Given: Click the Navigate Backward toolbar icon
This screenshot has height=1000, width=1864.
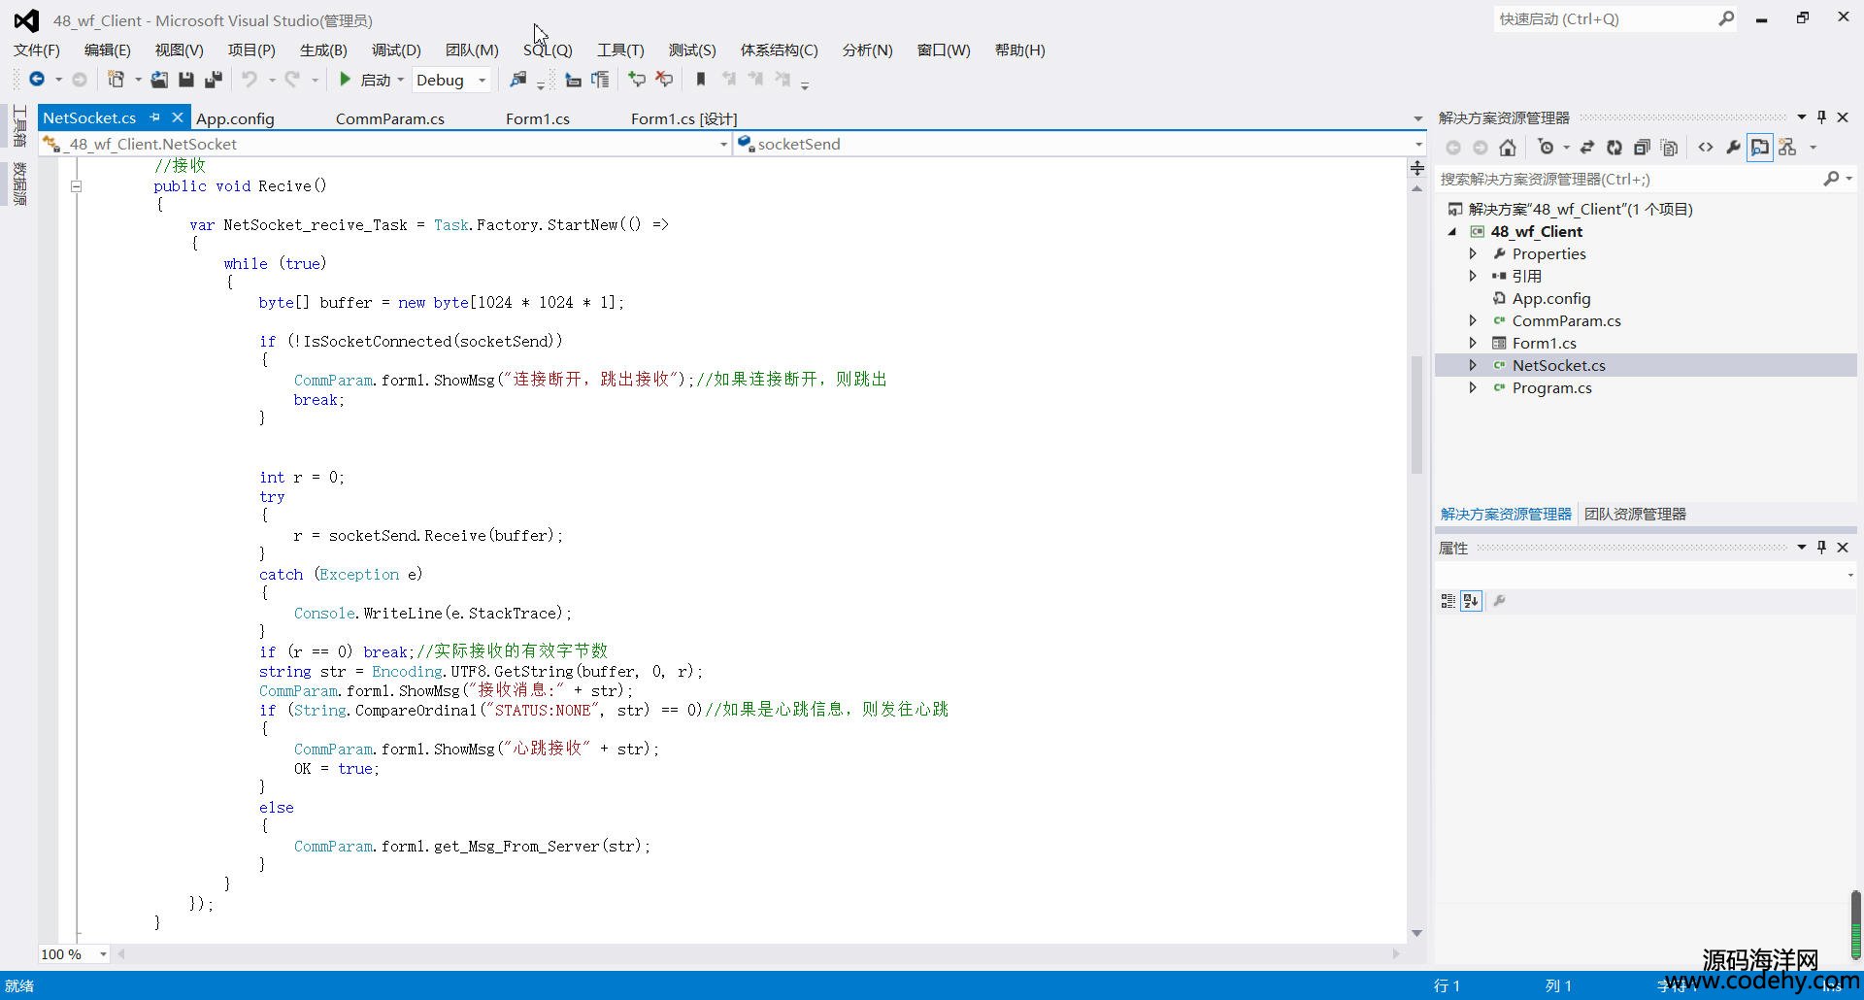Looking at the screenshot, I should pos(37,80).
